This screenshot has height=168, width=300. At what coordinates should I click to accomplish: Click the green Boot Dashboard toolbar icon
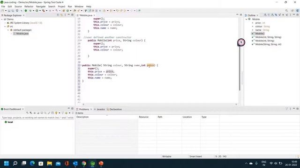coord(26,11)
